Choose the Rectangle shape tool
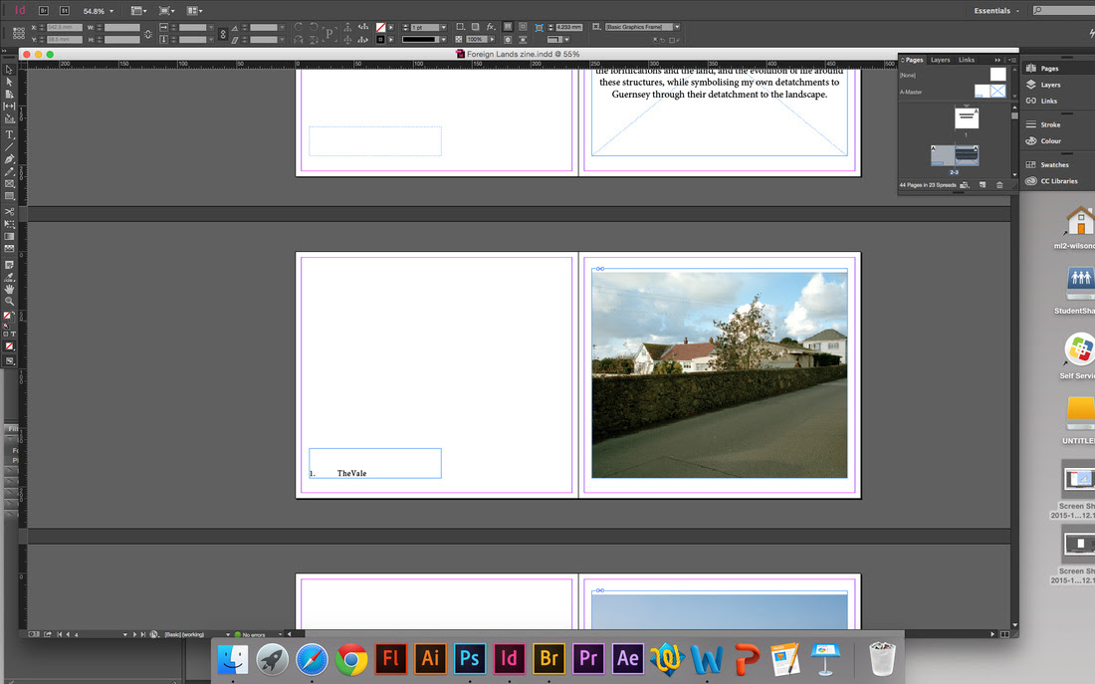The height and width of the screenshot is (684, 1095). 9,196
